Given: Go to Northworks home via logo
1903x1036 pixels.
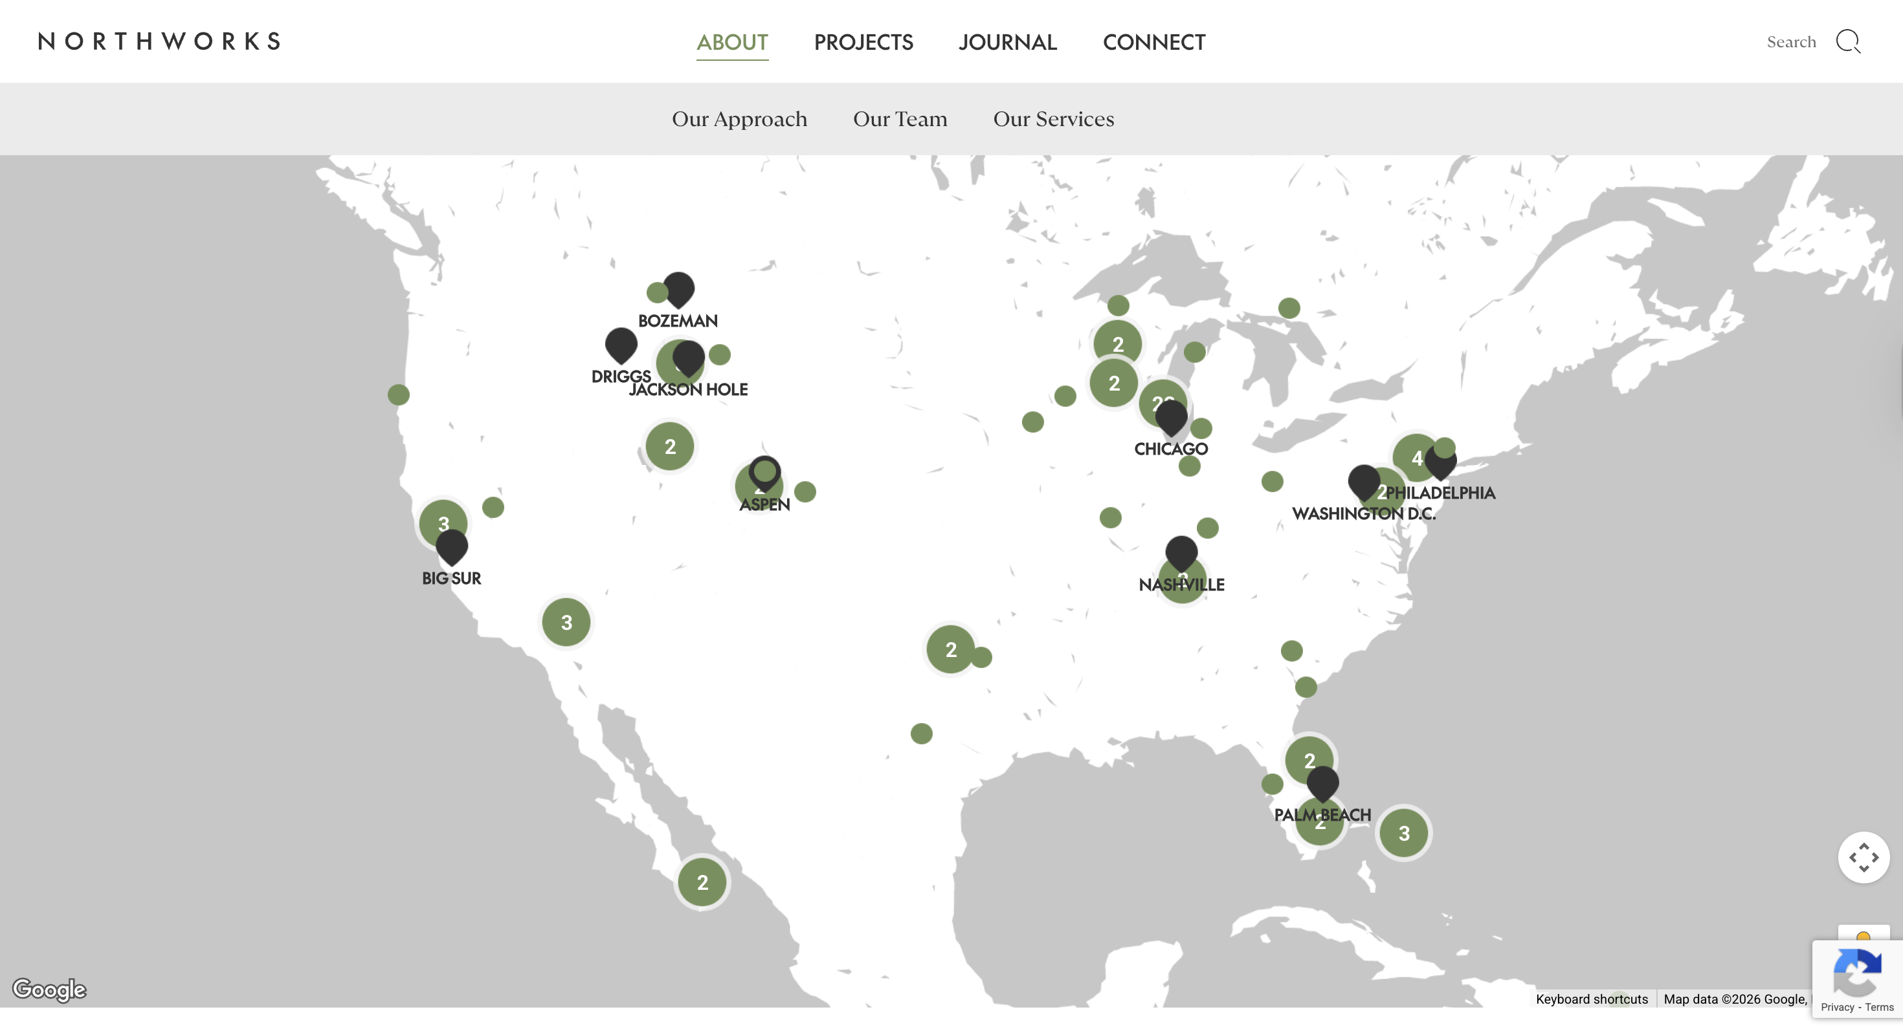Looking at the screenshot, I should coord(159,41).
